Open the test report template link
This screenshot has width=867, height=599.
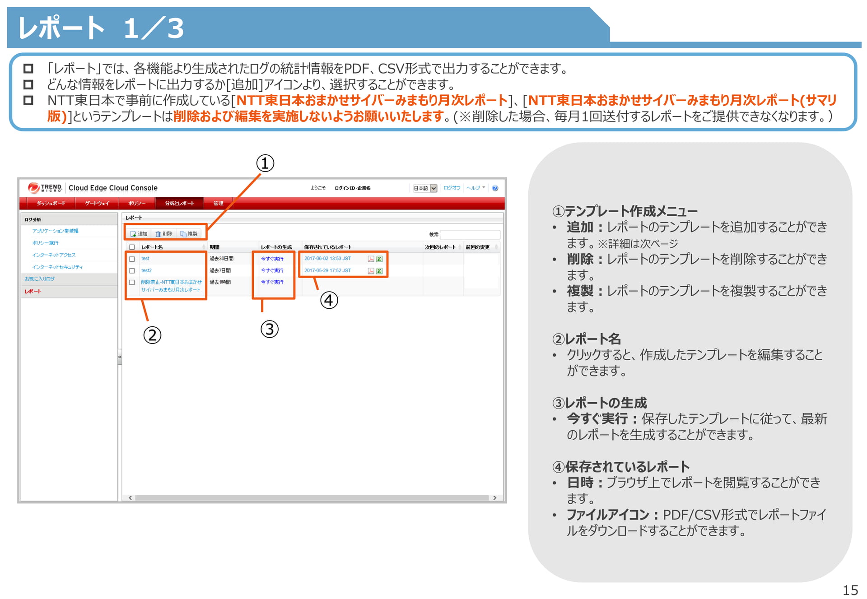click(145, 259)
